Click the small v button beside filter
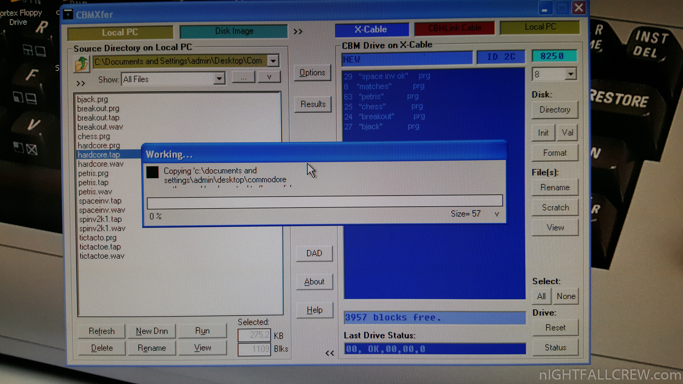 (x=269, y=77)
